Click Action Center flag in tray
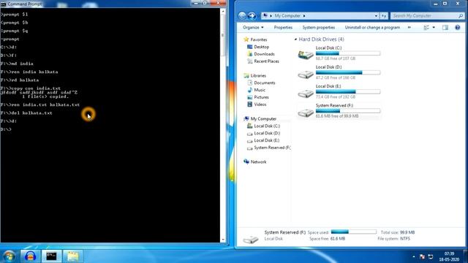This screenshot has height=263, width=468. tap(422, 256)
